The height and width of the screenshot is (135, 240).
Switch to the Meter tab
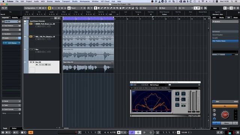pyautogui.click(x=235, y=18)
